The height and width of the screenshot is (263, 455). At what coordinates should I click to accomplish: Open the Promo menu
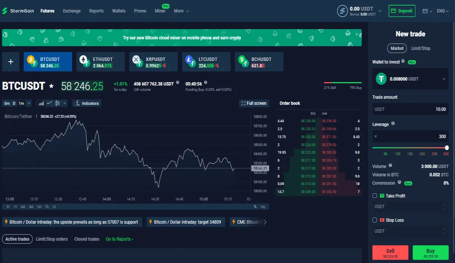click(x=140, y=11)
